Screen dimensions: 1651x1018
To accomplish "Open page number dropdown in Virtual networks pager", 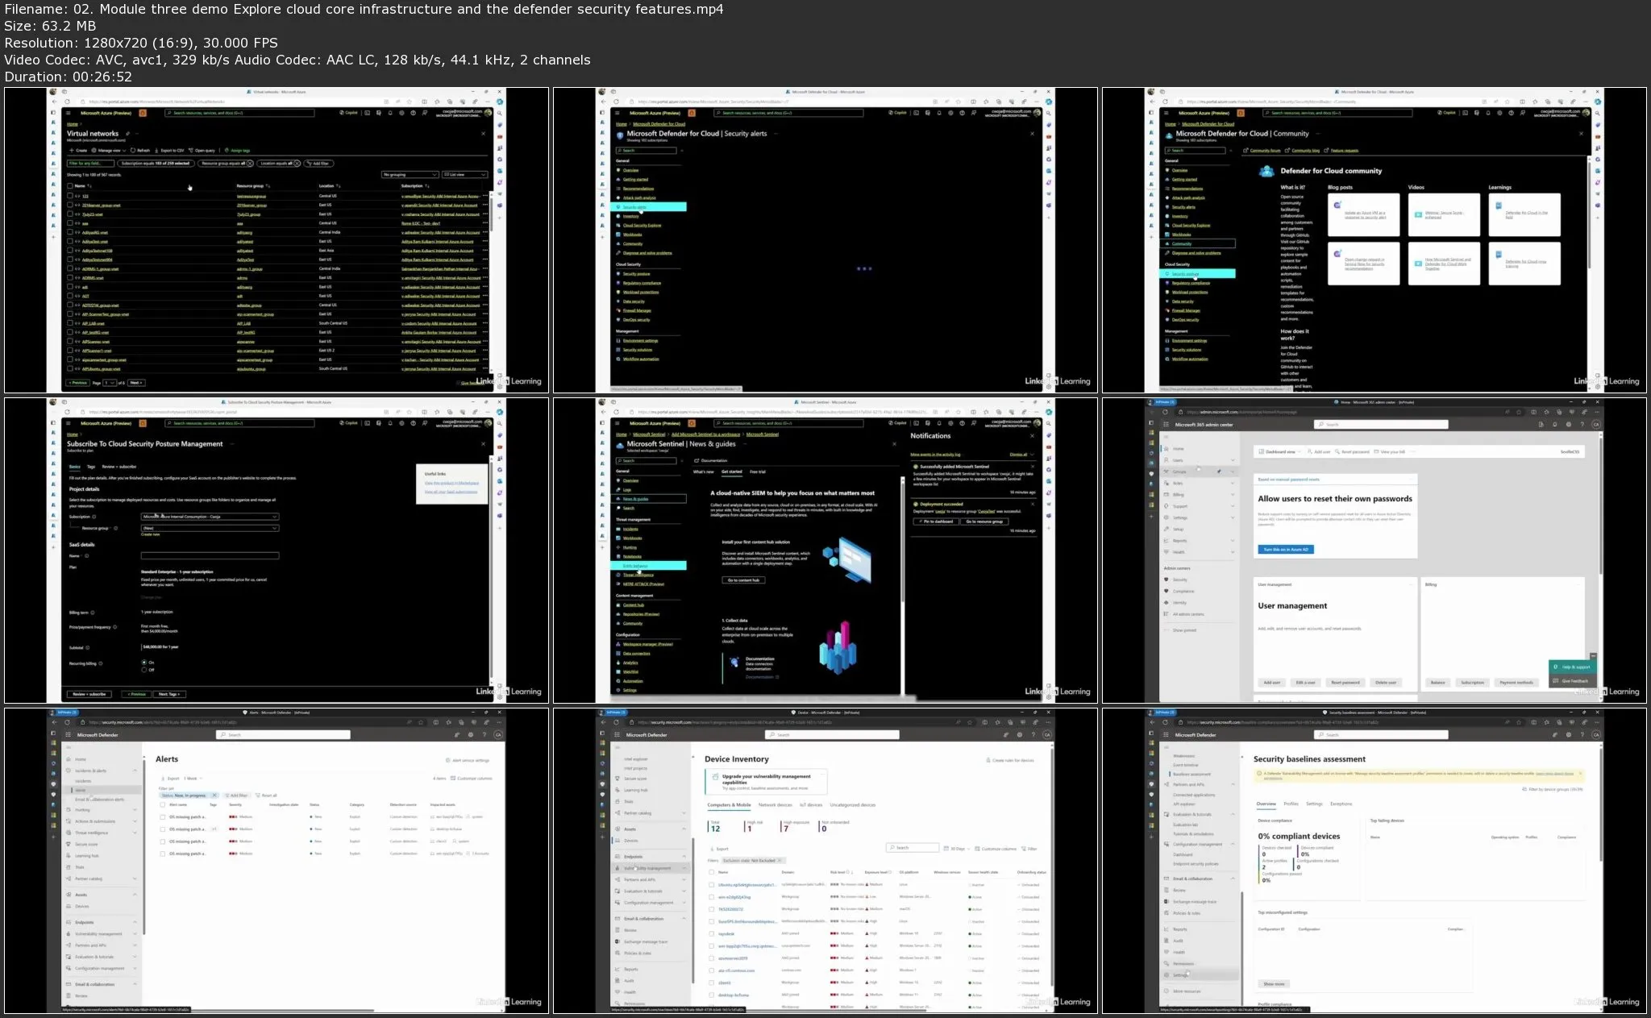I will tap(111, 383).
